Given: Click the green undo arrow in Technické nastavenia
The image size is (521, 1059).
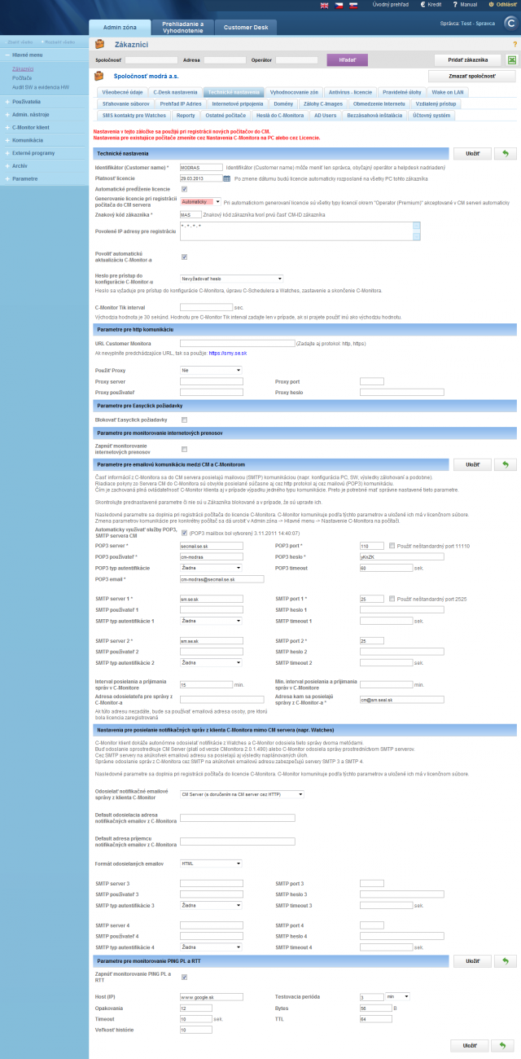Looking at the screenshot, I should (505, 153).
